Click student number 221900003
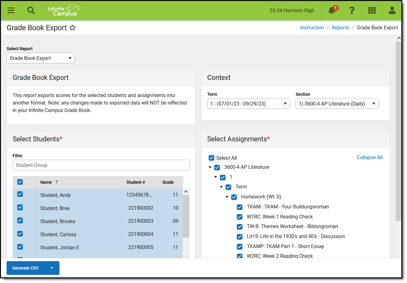This screenshot has height=283, width=407. click(x=141, y=221)
